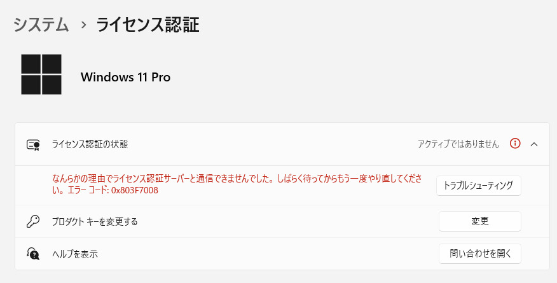Collapse the ライセンス認証の状態 section chevron
The height and width of the screenshot is (283, 557).
click(x=534, y=144)
